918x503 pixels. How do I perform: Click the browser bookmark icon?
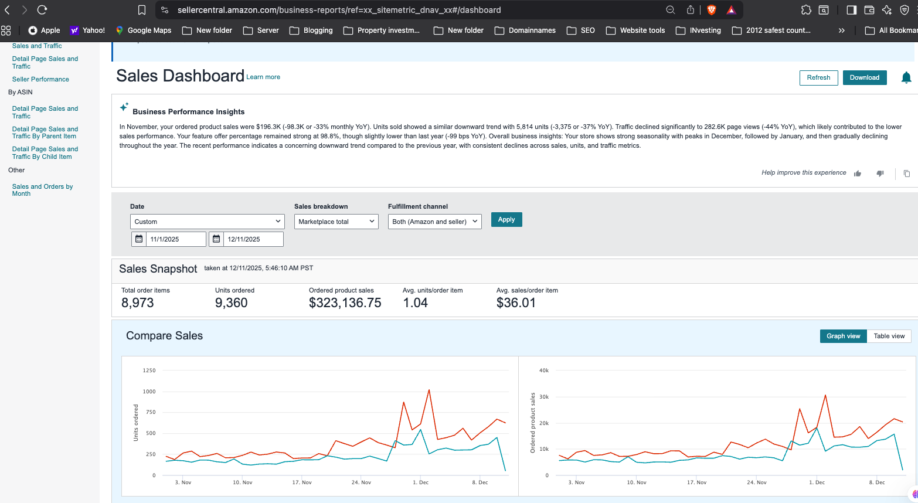tap(142, 10)
